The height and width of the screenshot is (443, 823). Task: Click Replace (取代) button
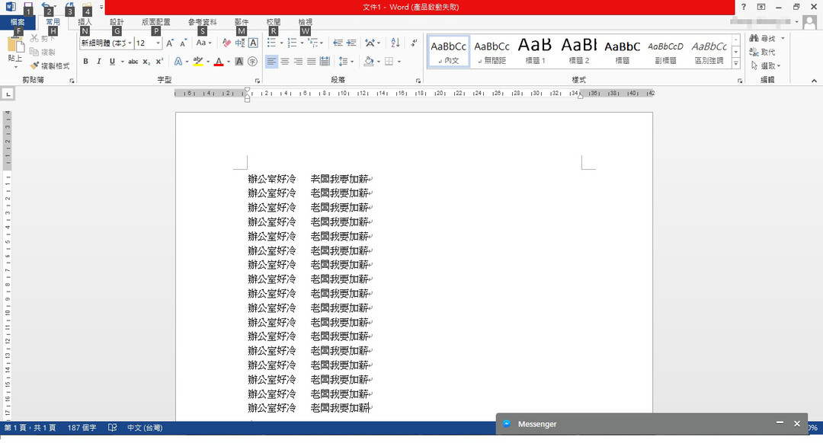click(763, 52)
